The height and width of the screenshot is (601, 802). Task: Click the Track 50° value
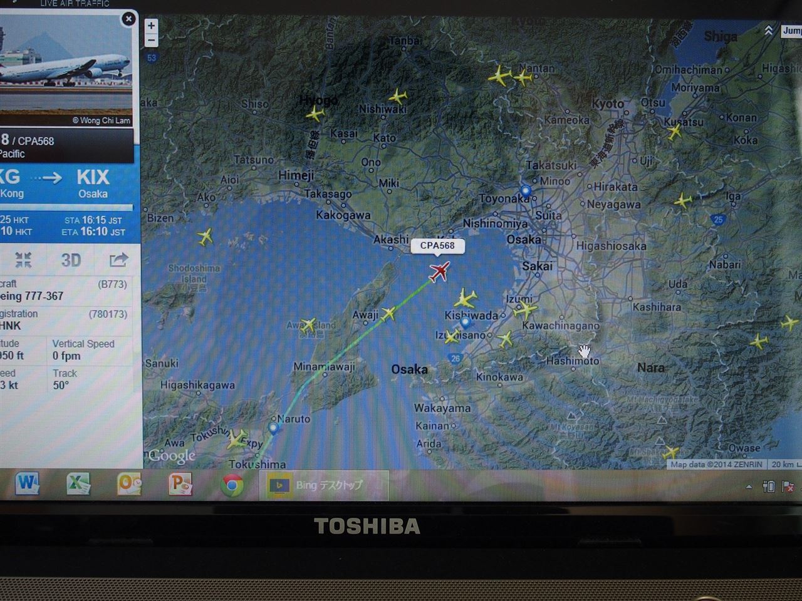click(61, 385)
